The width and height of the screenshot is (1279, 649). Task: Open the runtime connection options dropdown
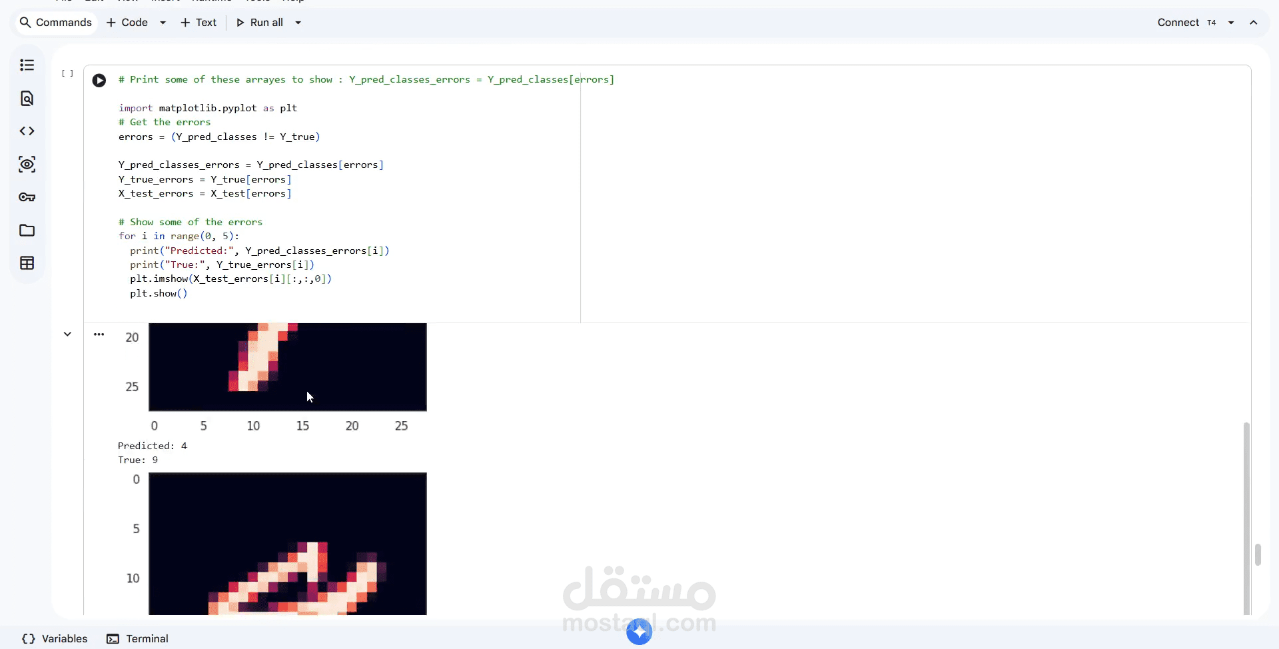click(1231, 23)
